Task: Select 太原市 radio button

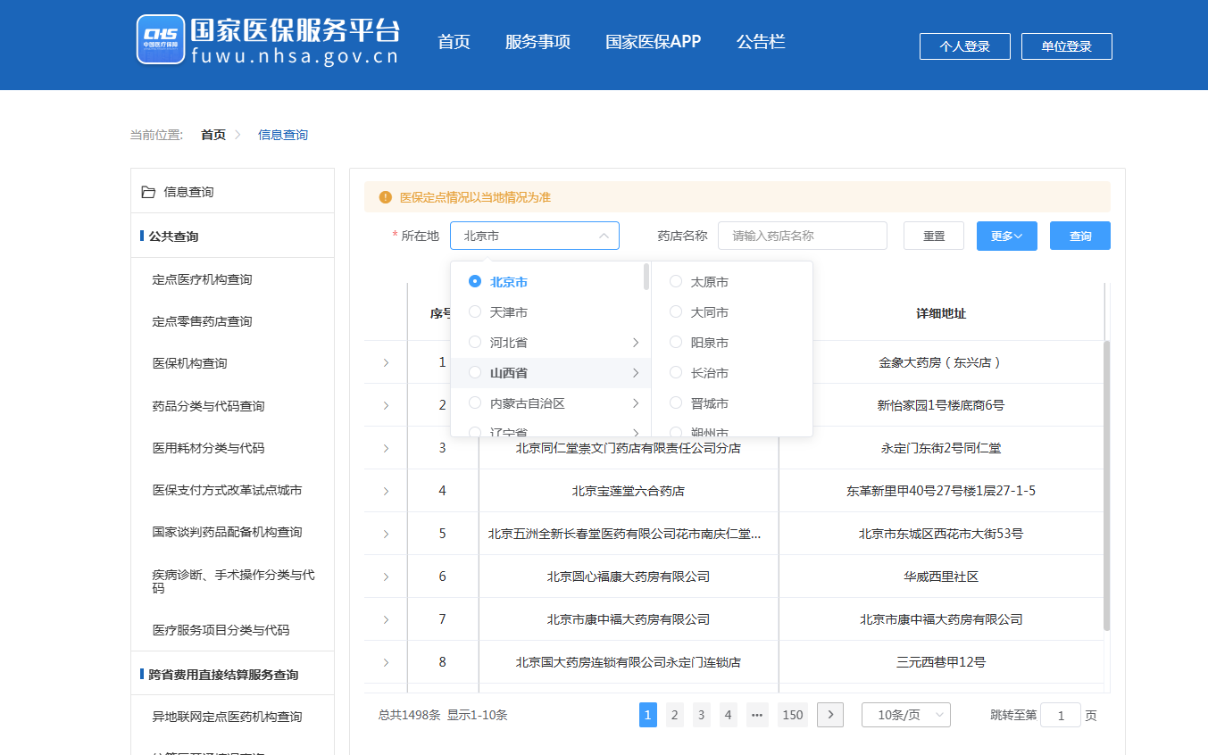Action: (x=676, y=282)
